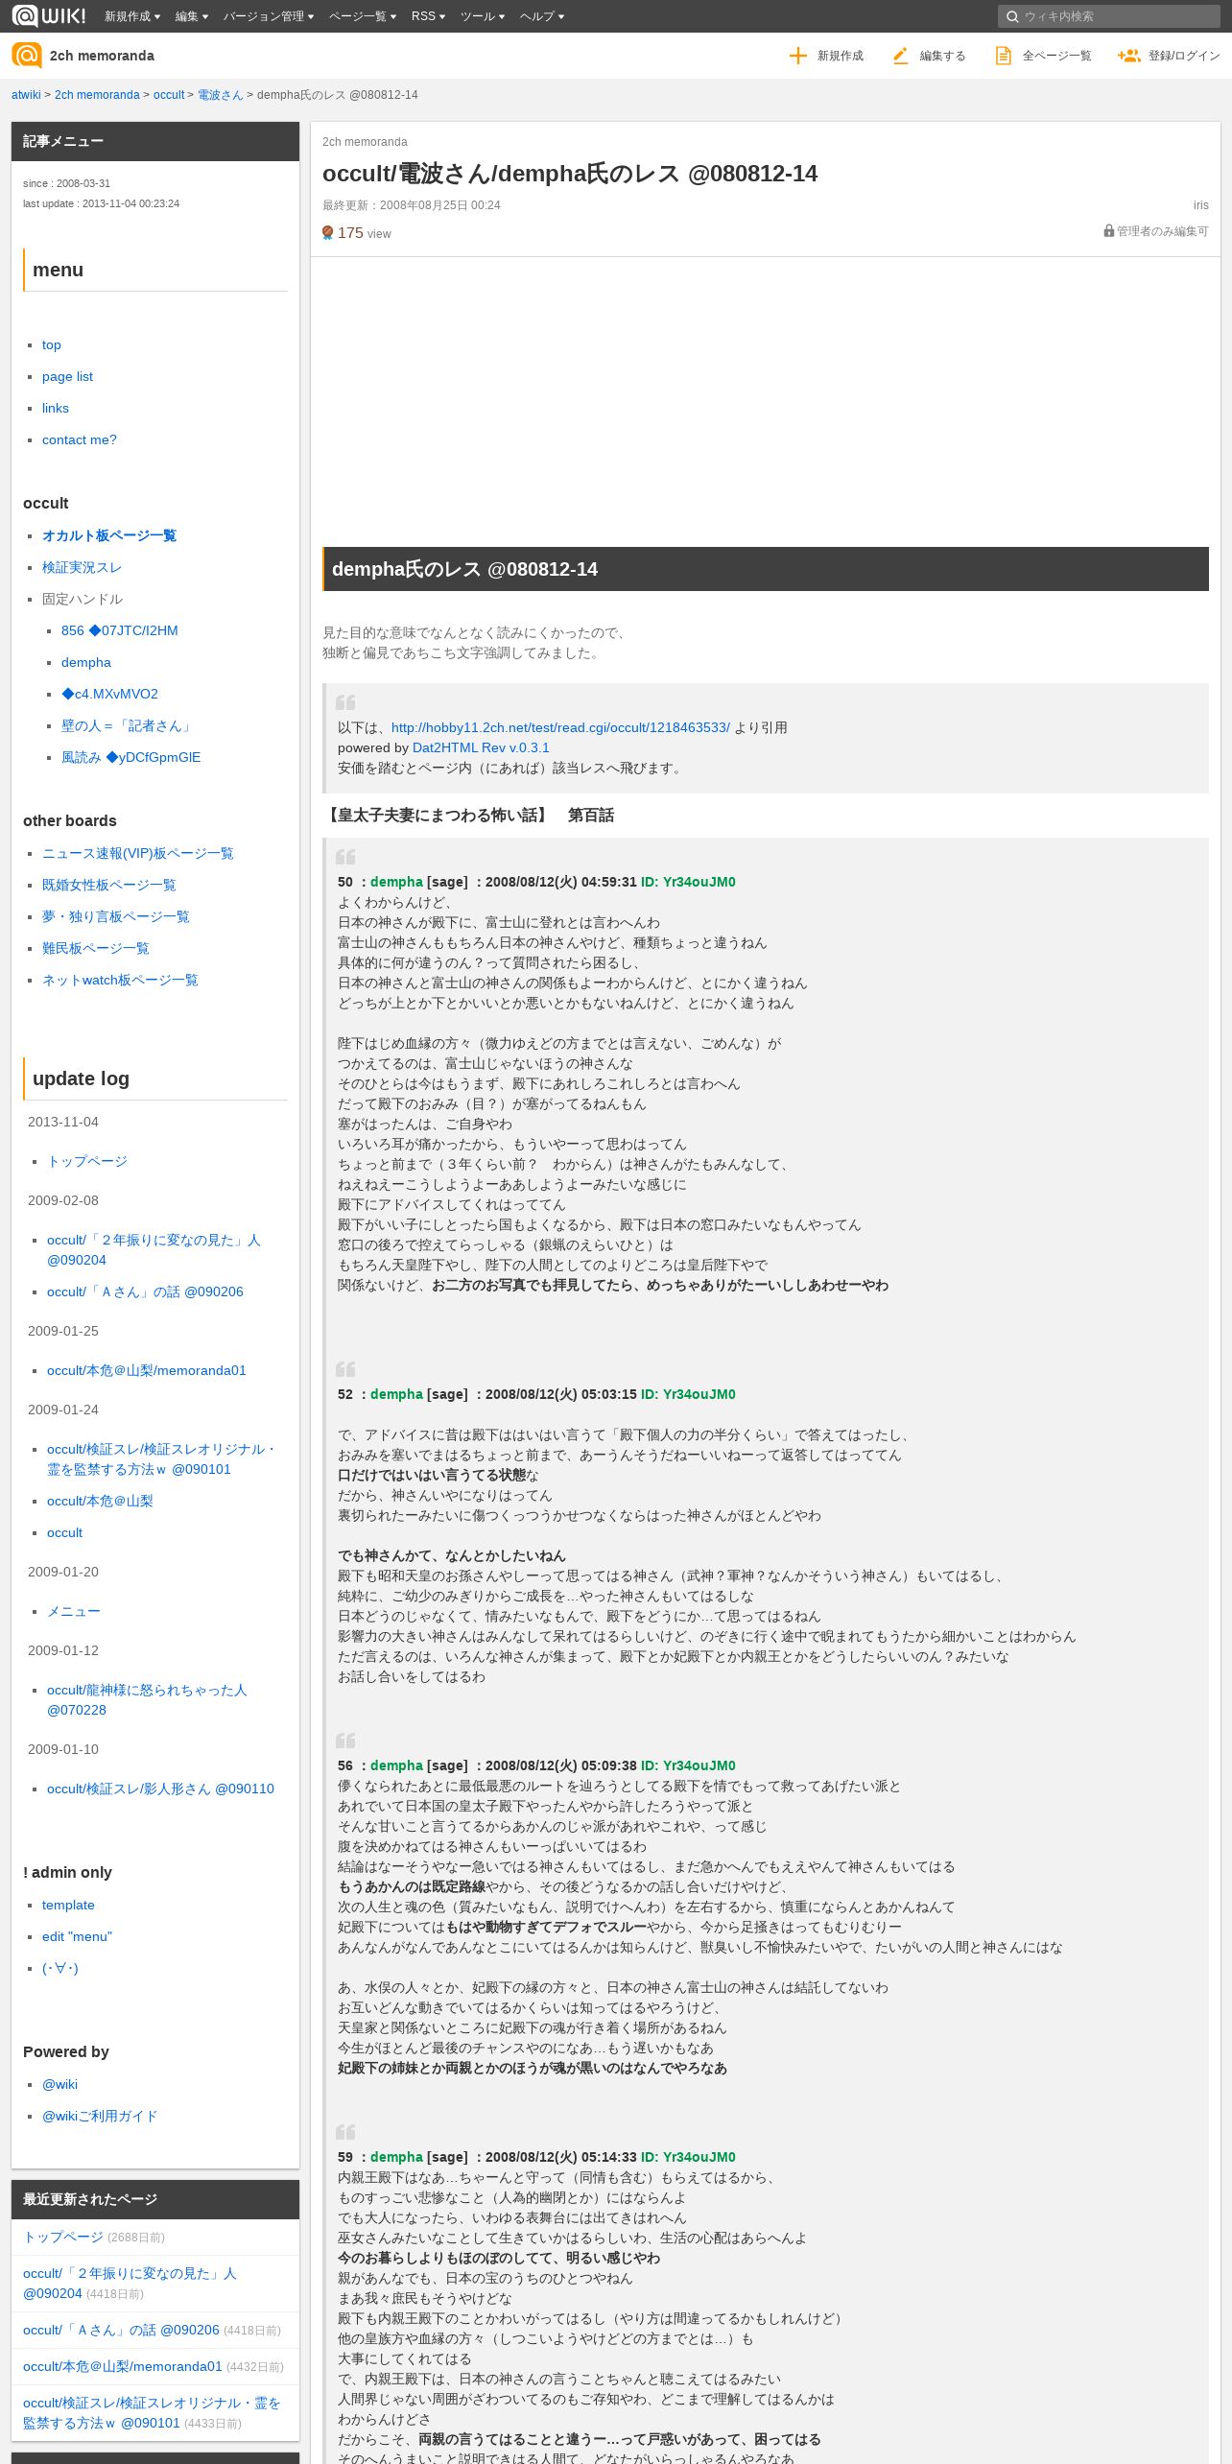This screenshot has height=2464, width=1232.
Task: Open the 壁の人＝「記者さん」 link
Action: coord(129,725)
